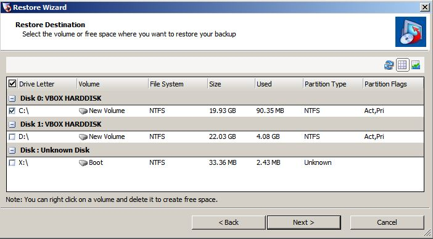The height and width of the screenshot is (239, 433).
Task: Select the 90.35 MB used cell
Action: coord(270,111)
